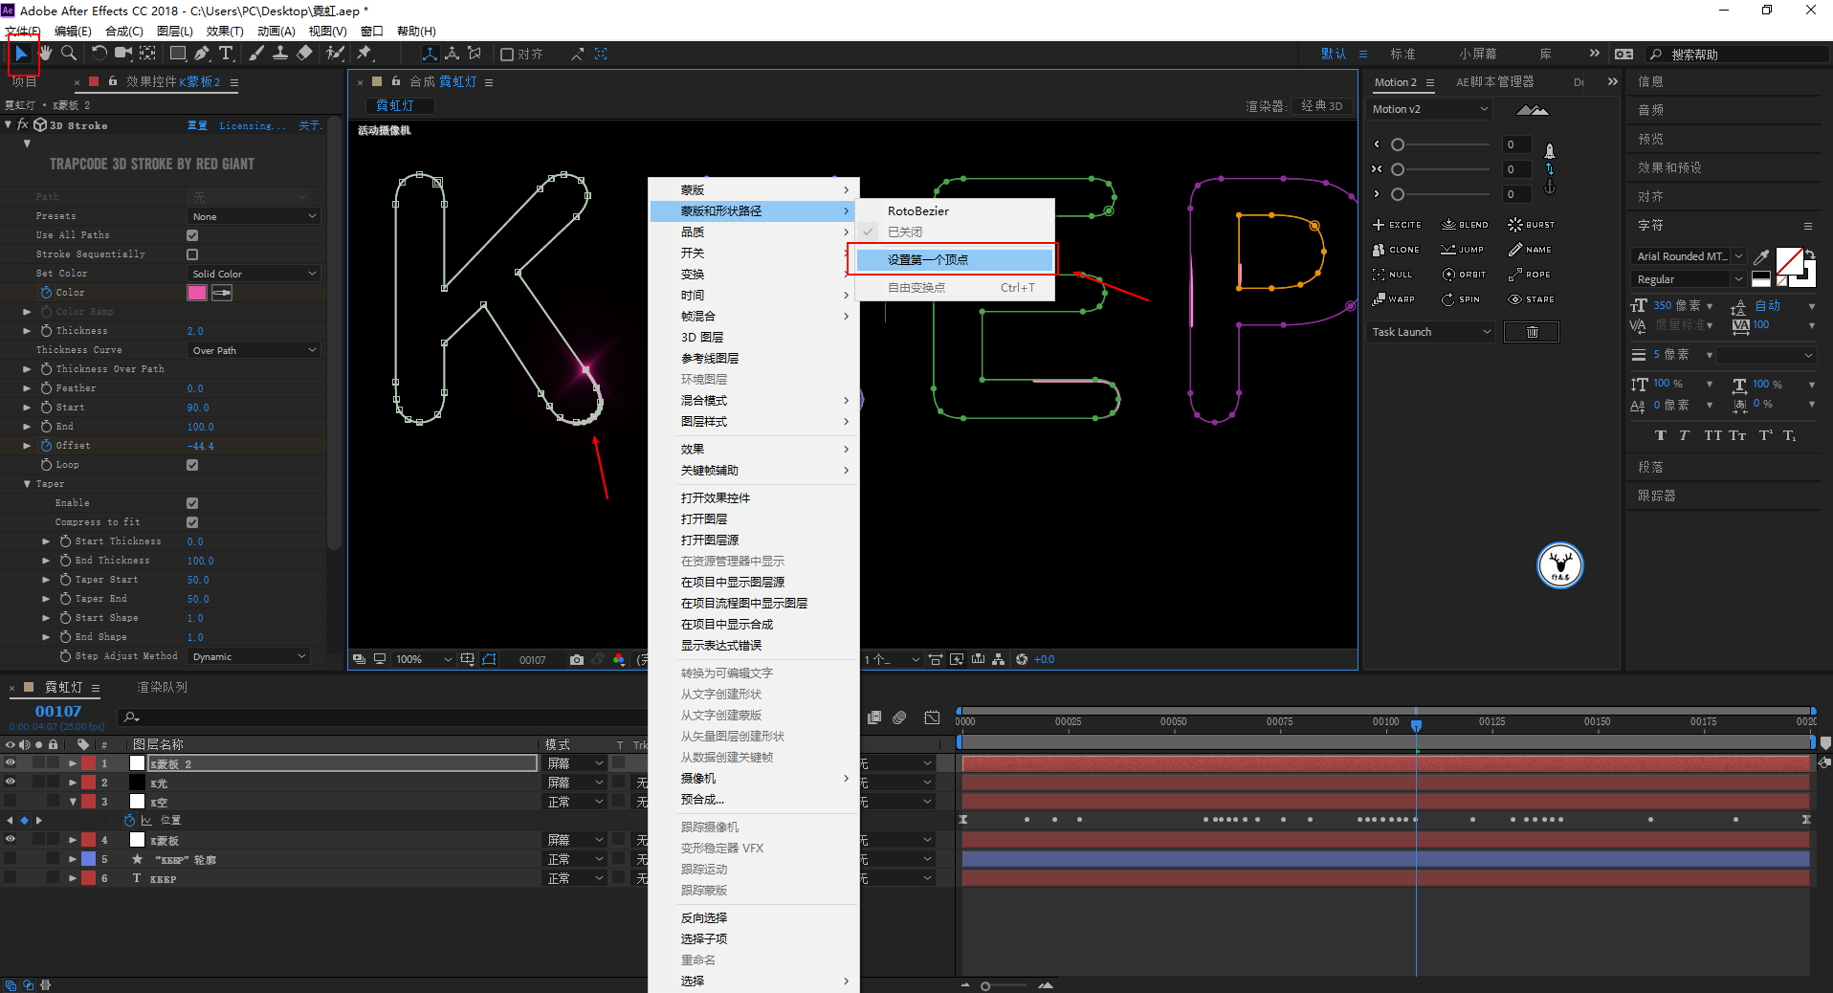Screen dimensions: 1833x993
Task: Enable the Stroke Sequentially checkbox
Action: 192,254
